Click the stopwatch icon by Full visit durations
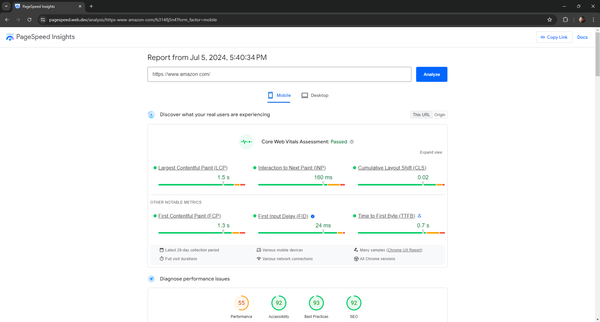This screenshot has height=322, width=600. tap(162, 259)
